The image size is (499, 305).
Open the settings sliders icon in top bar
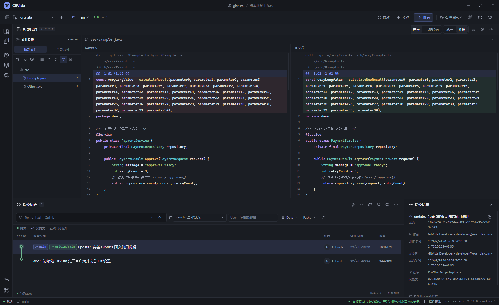490,17
